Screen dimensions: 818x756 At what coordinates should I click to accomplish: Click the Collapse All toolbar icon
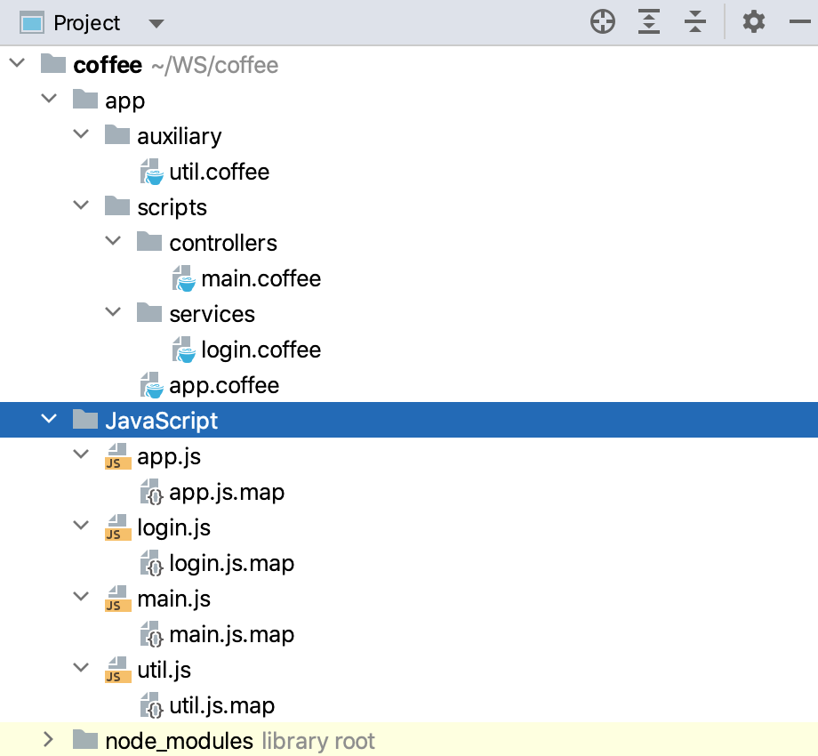(694, 22)
